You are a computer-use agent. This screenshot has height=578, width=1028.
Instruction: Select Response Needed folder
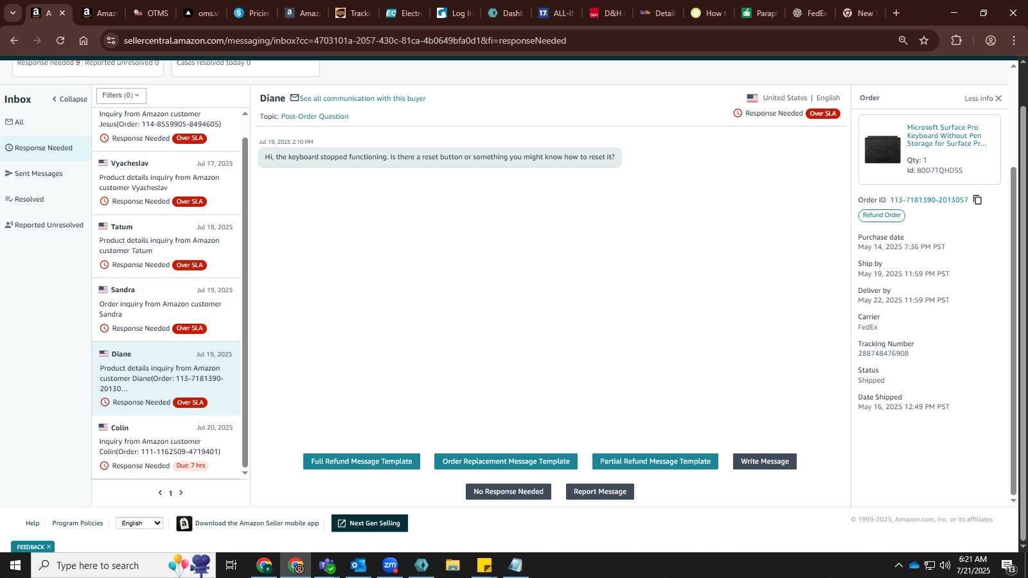click(46, 148)
